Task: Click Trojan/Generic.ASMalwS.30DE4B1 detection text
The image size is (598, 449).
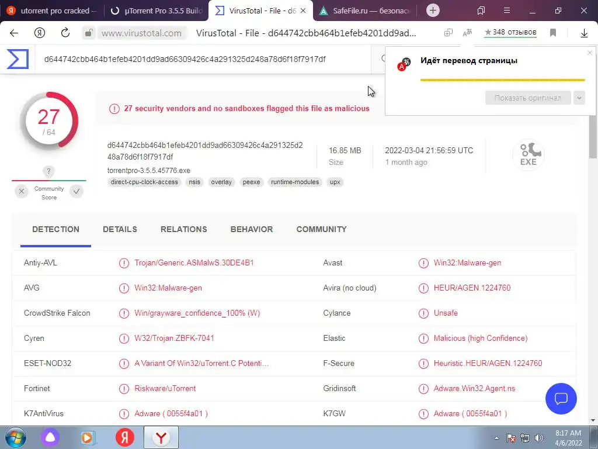Action: coord(194,263)
